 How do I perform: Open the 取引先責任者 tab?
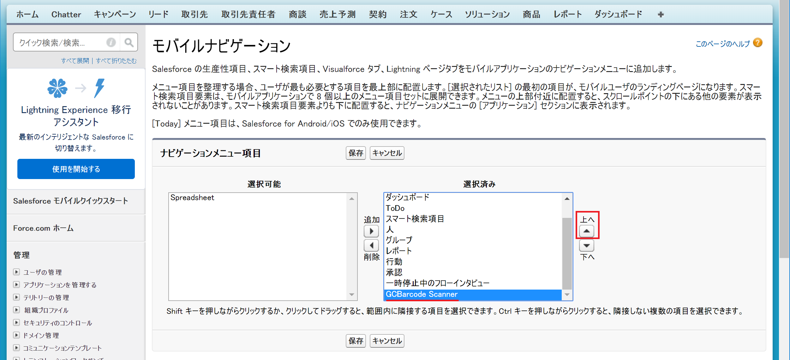click(248, 15)
